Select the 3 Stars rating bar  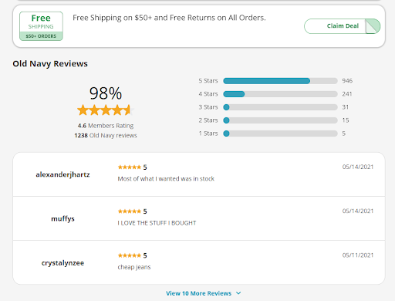point(280,107)
